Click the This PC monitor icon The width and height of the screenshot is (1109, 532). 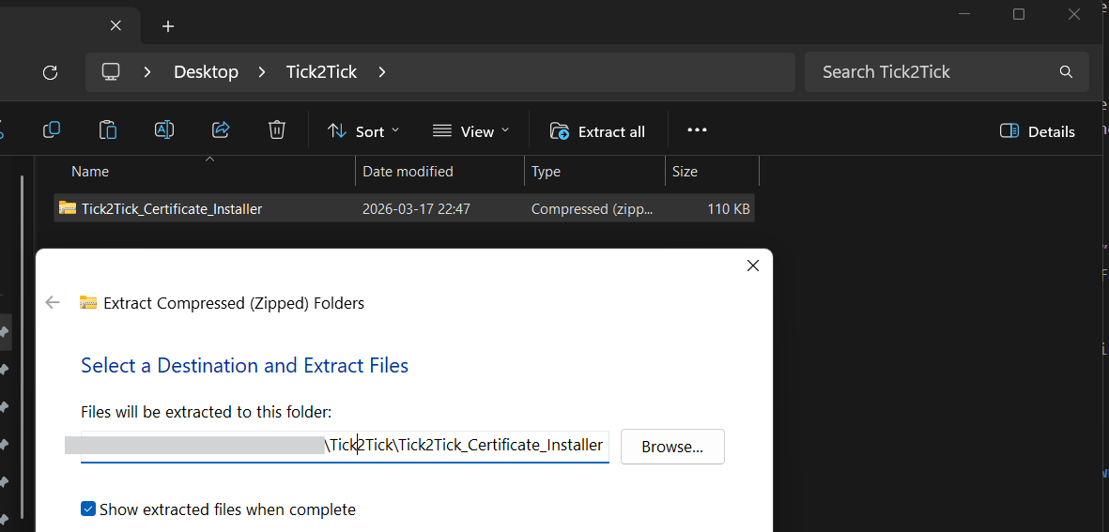(111, 72)
